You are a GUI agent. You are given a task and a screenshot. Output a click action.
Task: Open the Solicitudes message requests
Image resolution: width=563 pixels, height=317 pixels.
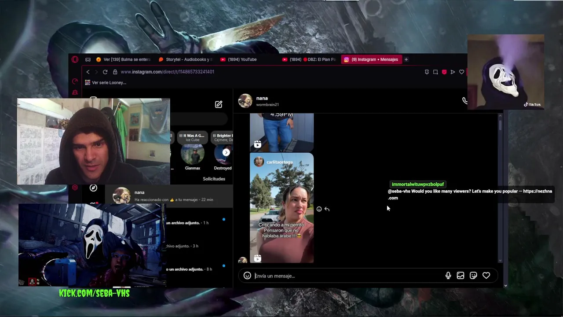pos(214,179)
